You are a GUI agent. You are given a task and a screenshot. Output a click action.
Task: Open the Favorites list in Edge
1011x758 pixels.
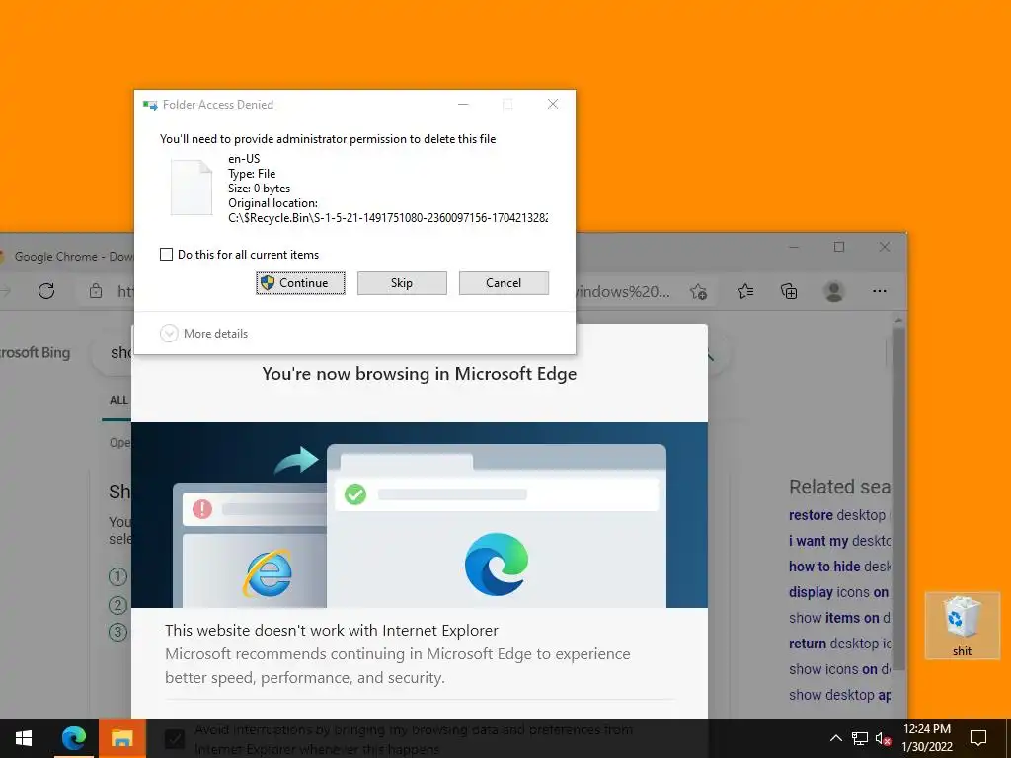pyautogui.click(x=745, y=292)
